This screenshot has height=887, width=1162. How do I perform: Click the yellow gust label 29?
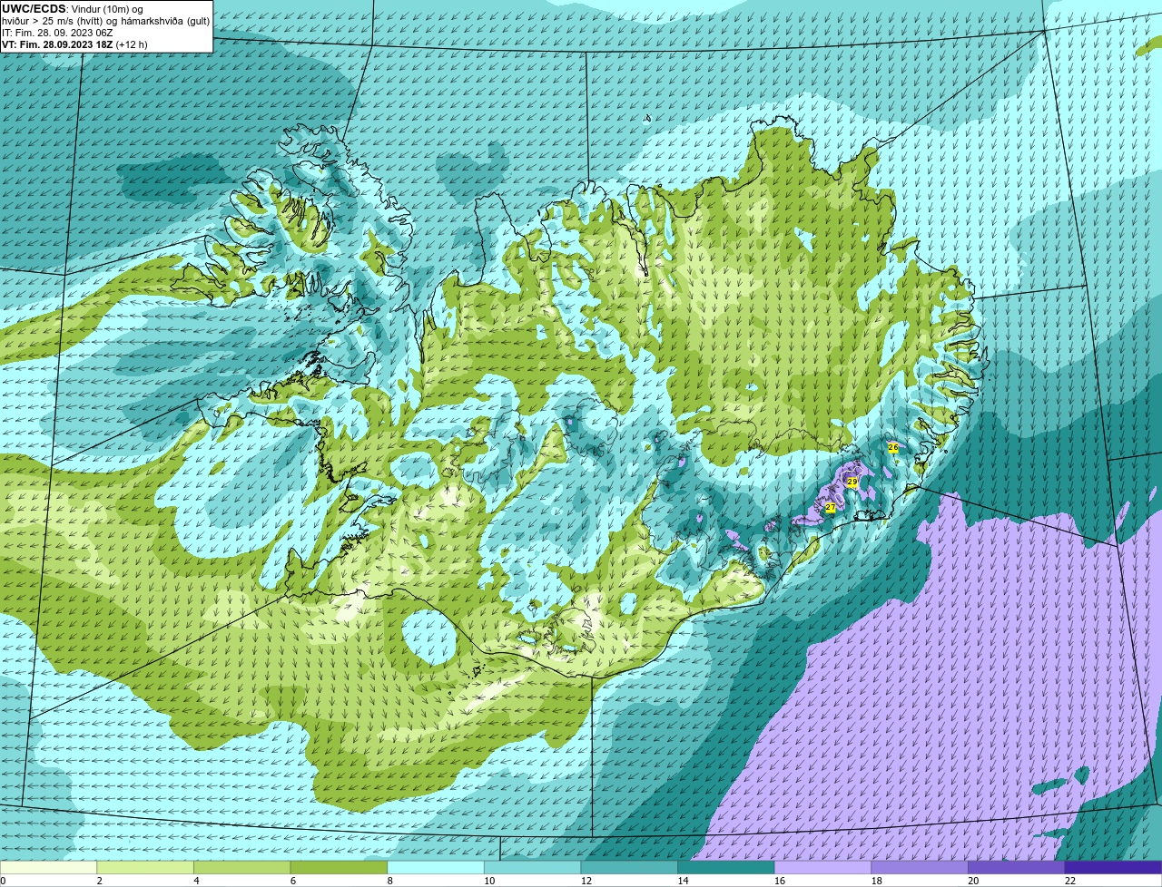852,482
